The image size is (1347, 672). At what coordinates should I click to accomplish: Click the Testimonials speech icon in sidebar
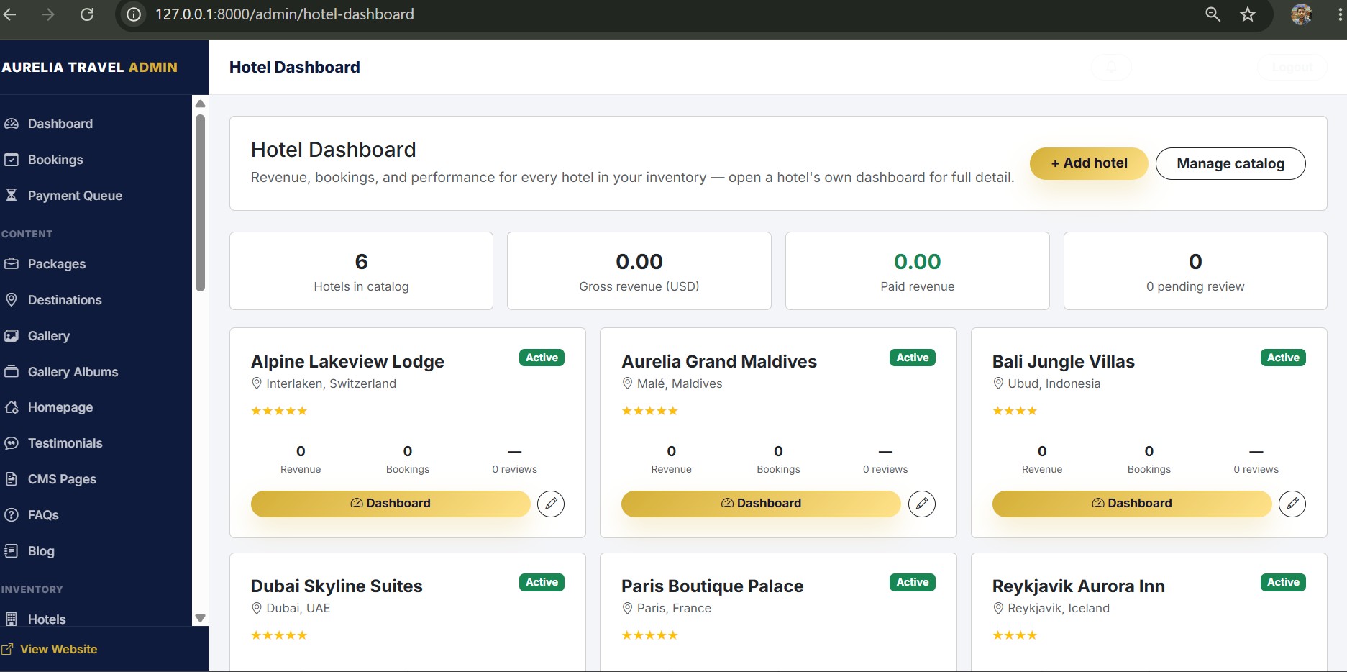click(x=12, y=443)
